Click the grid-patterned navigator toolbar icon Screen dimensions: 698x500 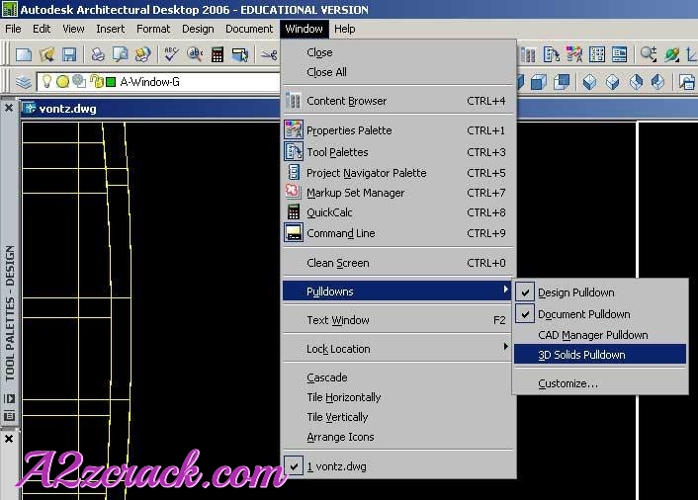[597, 55]
